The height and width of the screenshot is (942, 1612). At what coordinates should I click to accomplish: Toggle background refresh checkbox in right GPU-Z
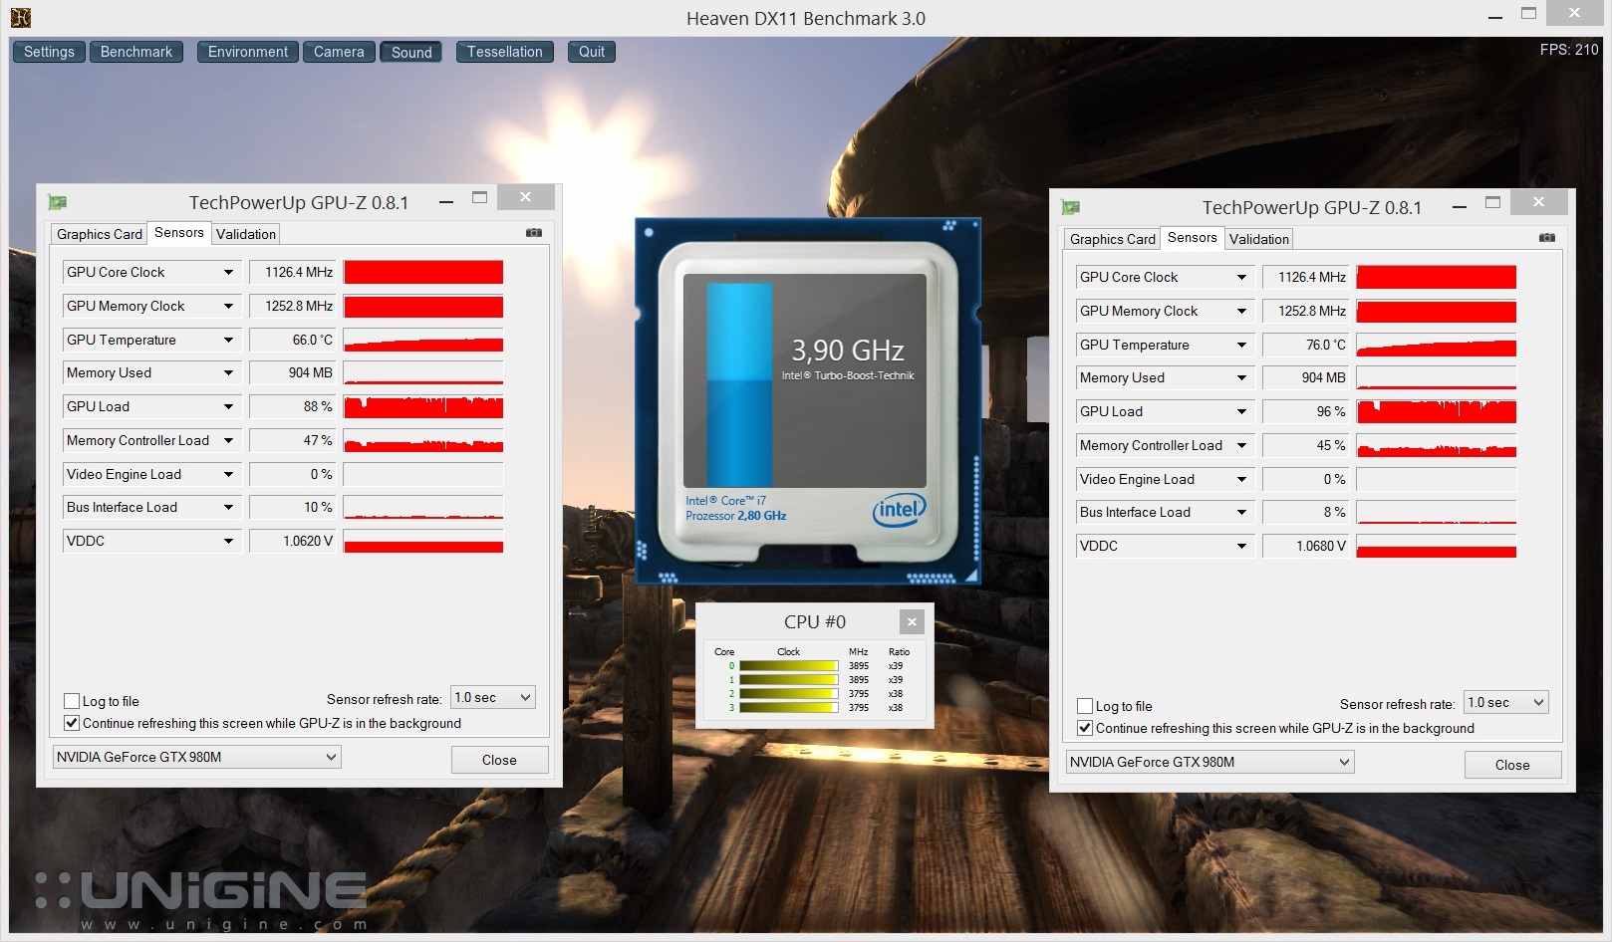[1085, 728]
